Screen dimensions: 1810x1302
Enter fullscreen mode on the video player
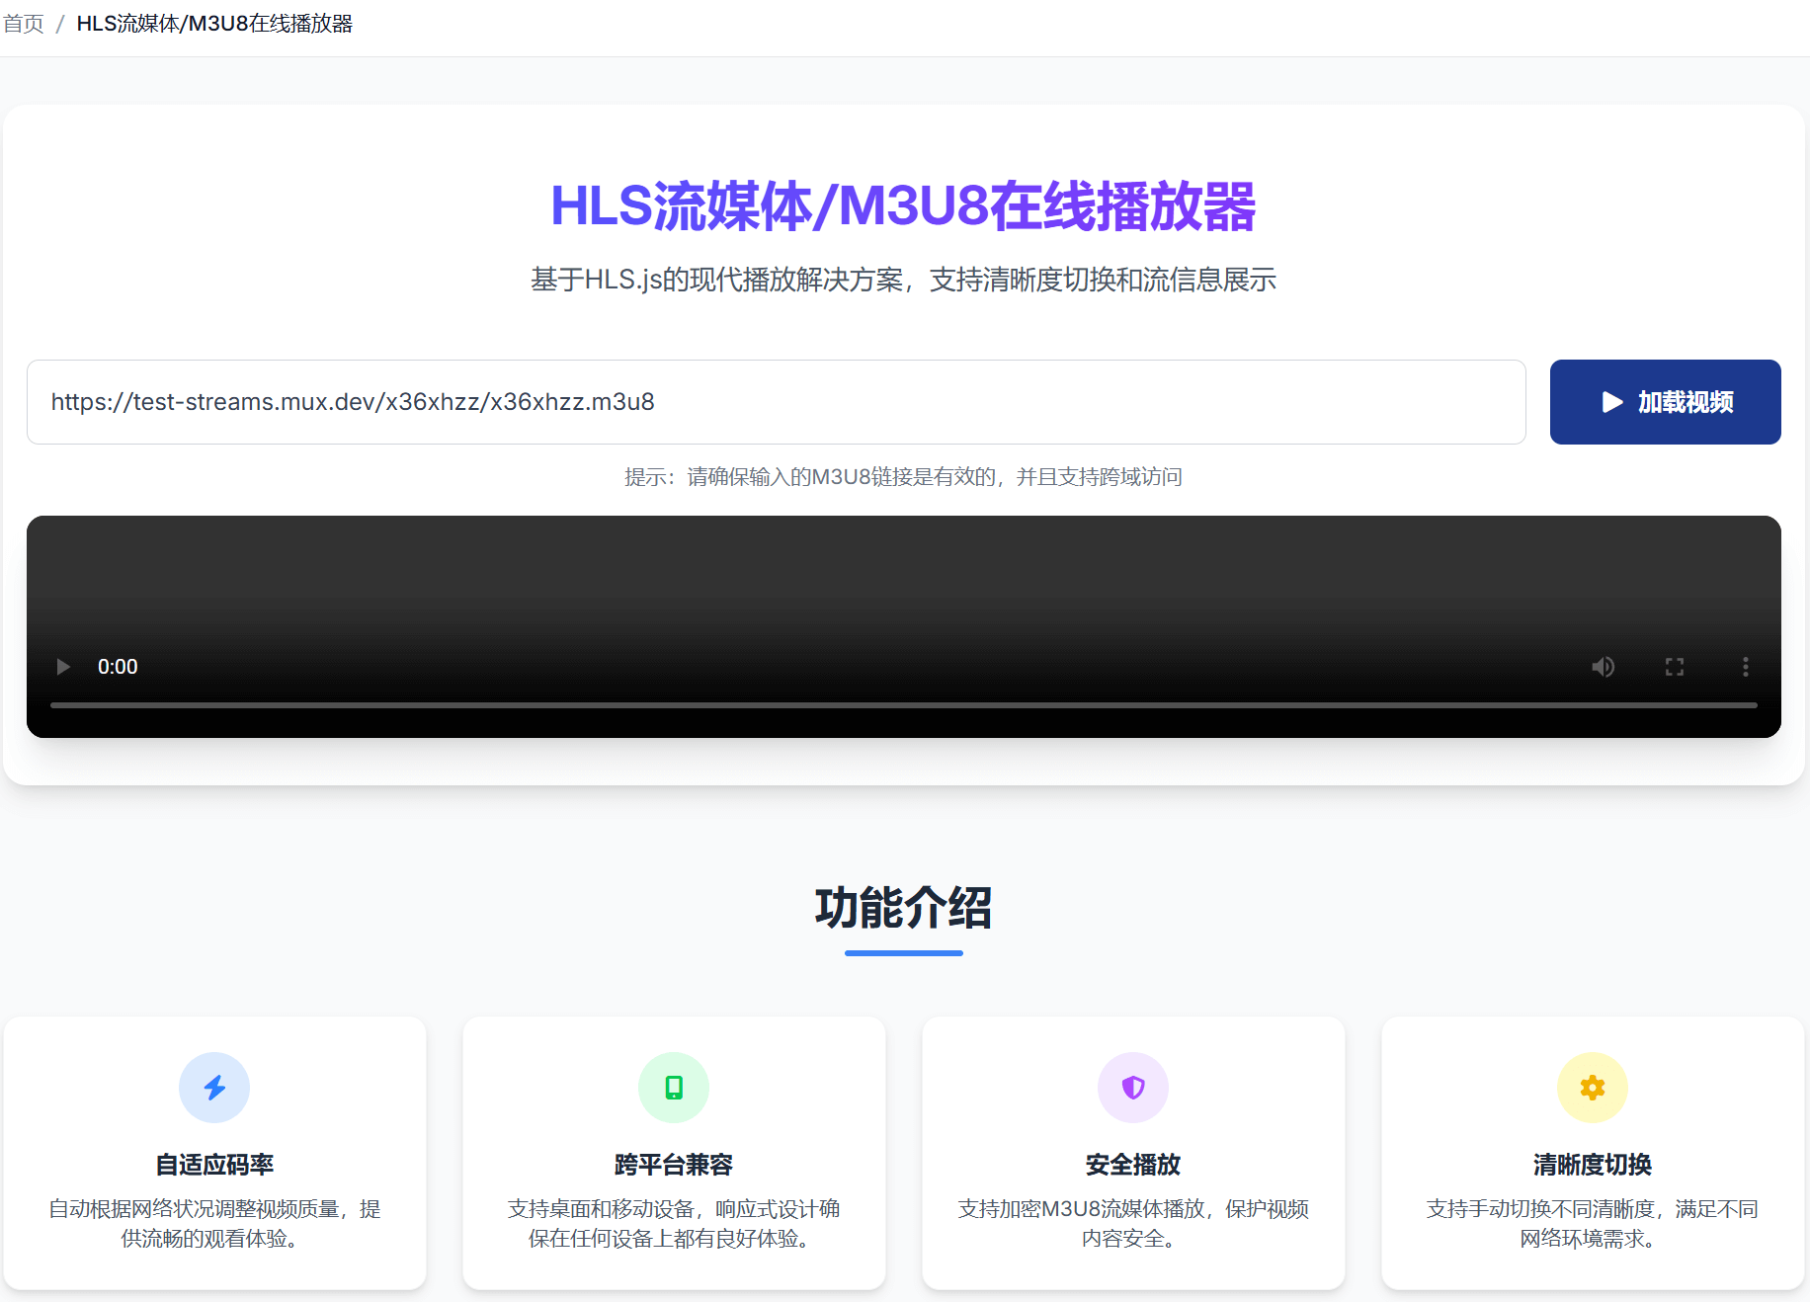pos(1675,667)
